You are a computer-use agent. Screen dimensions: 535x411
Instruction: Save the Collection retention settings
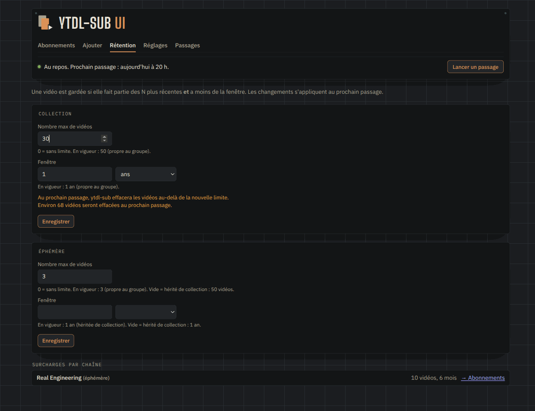point(56,221)
